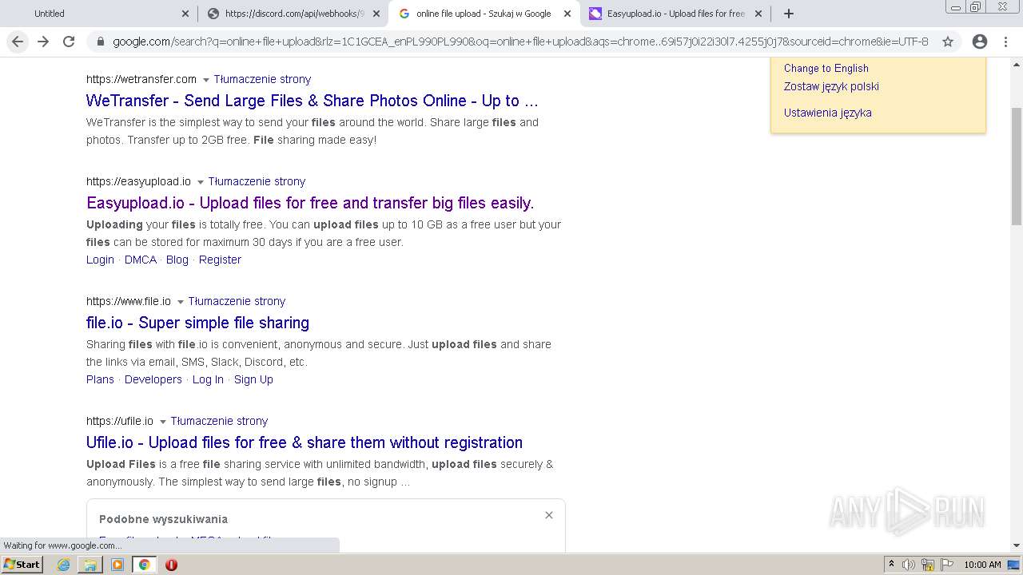1023x575 pixels.
Task: Open file.io Sign Up sitelink
Action: [x=253, y=379]
